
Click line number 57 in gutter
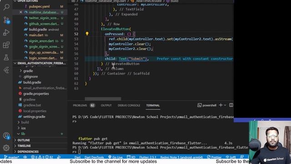76,59
